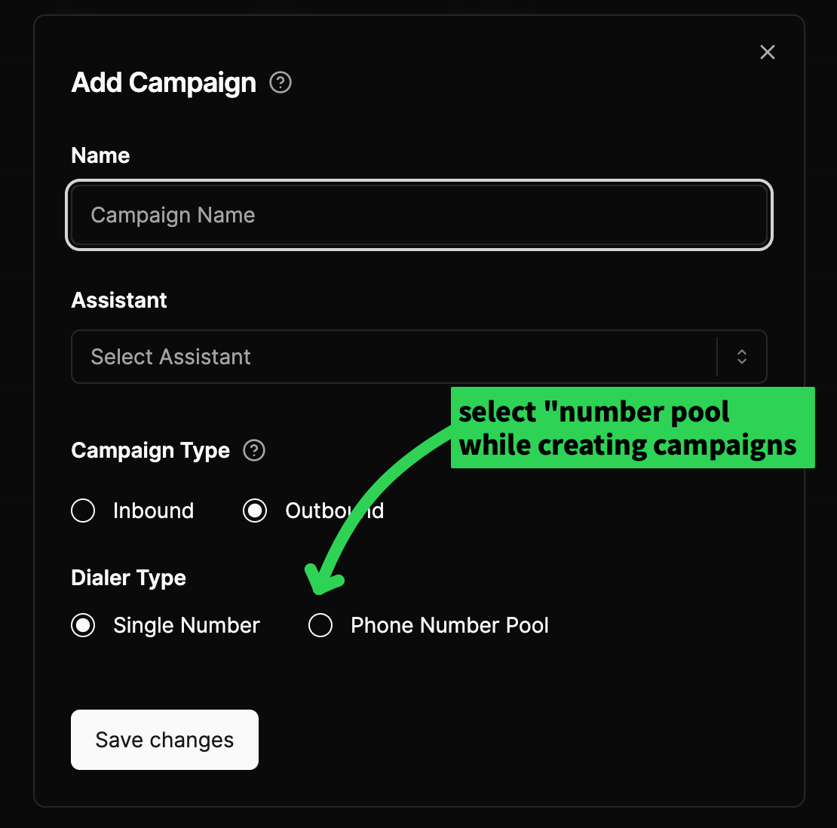Click the Add Campaign heading
837x828 pixels.
[164, 83]
